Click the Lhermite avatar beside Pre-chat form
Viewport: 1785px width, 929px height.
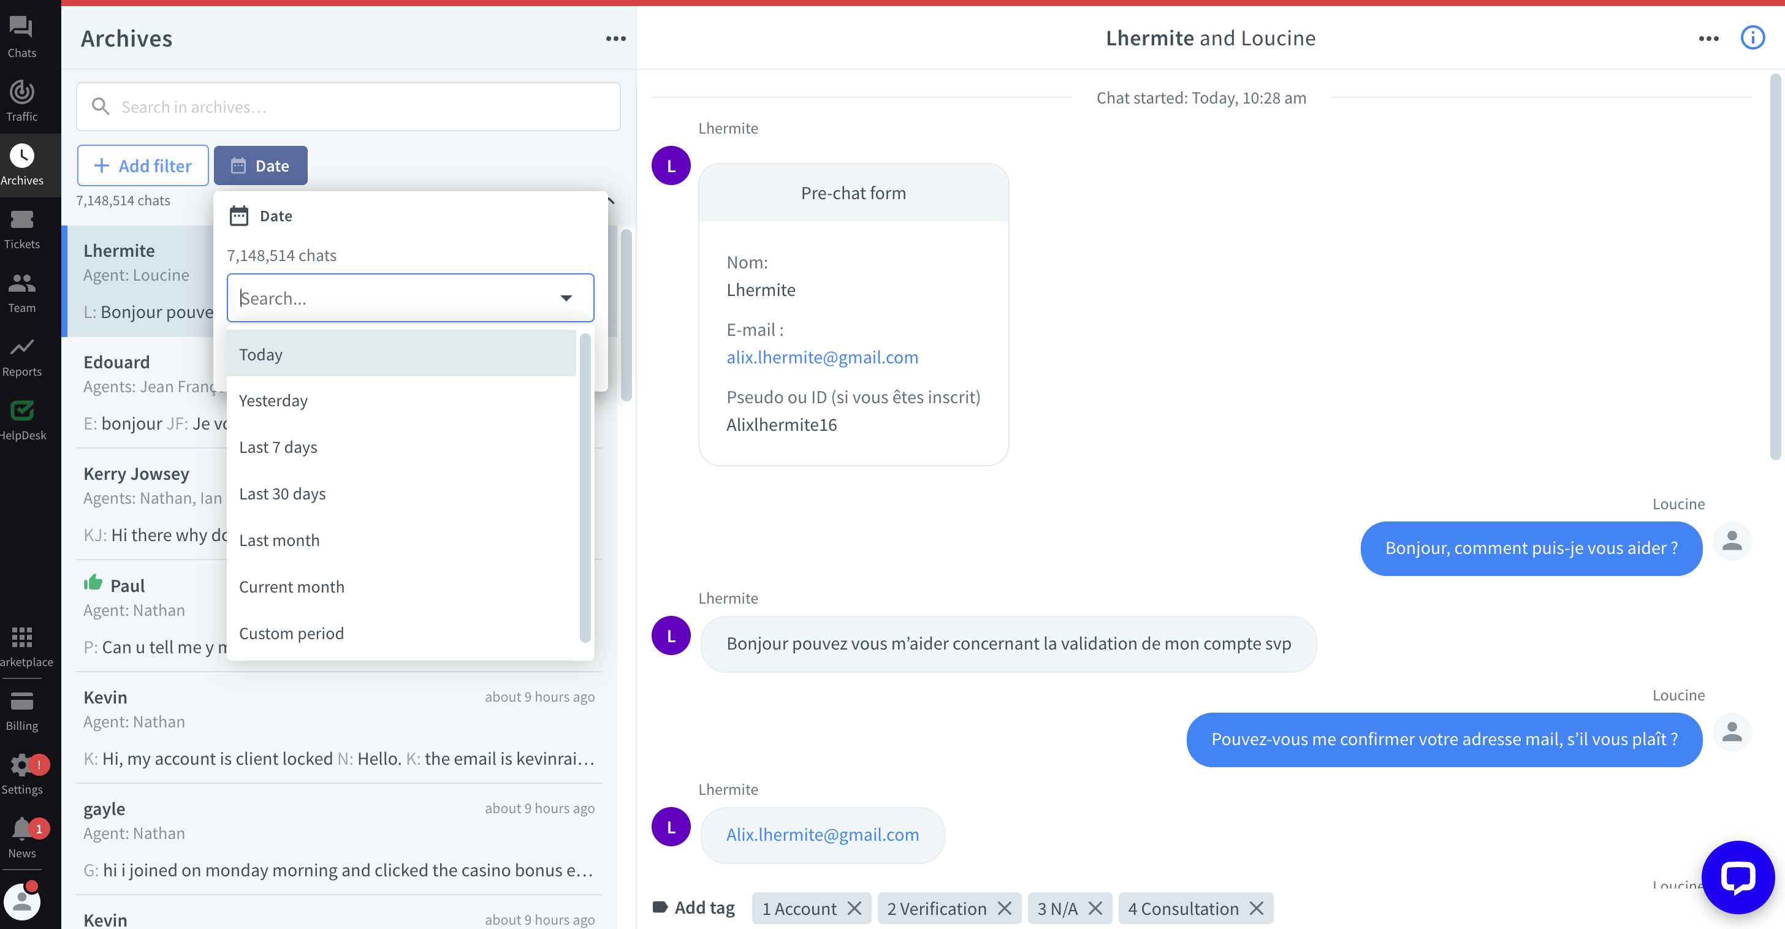pos(671,165)
